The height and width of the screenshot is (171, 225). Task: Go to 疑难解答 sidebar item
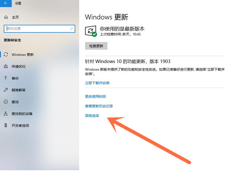[19, 90]
